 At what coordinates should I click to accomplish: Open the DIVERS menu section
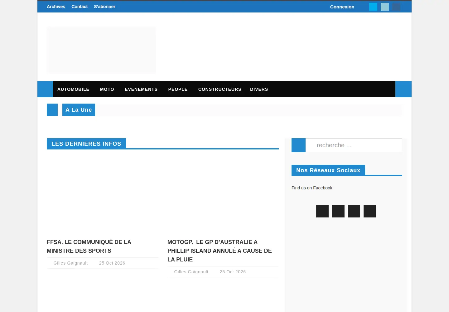coord(259,89)
